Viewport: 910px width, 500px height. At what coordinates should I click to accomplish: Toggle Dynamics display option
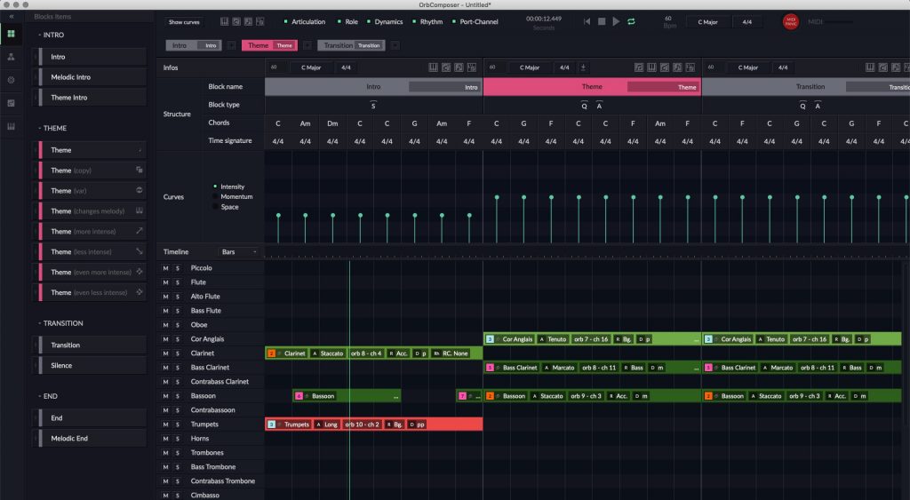[x=385, y=21]
